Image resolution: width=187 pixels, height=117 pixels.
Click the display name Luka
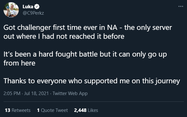[x=28, y=7]
